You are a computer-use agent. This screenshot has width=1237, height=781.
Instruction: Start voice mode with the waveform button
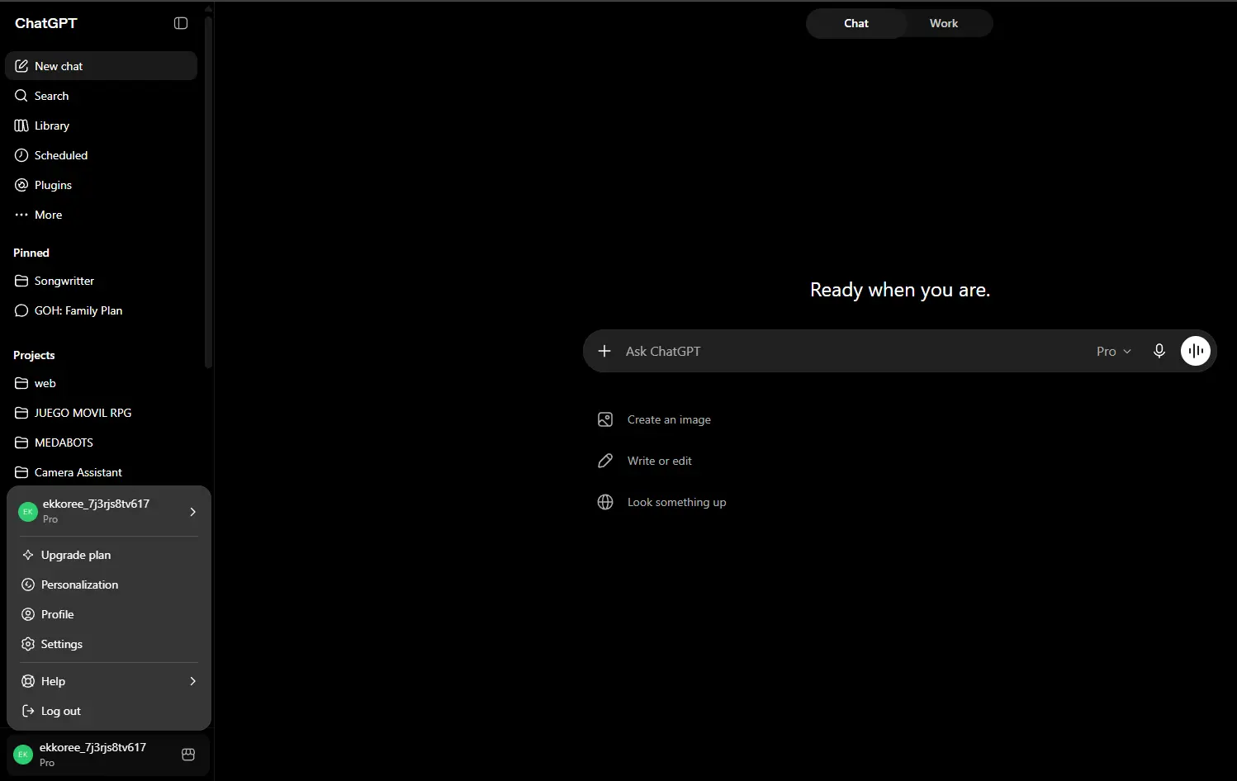[1196, 351]
